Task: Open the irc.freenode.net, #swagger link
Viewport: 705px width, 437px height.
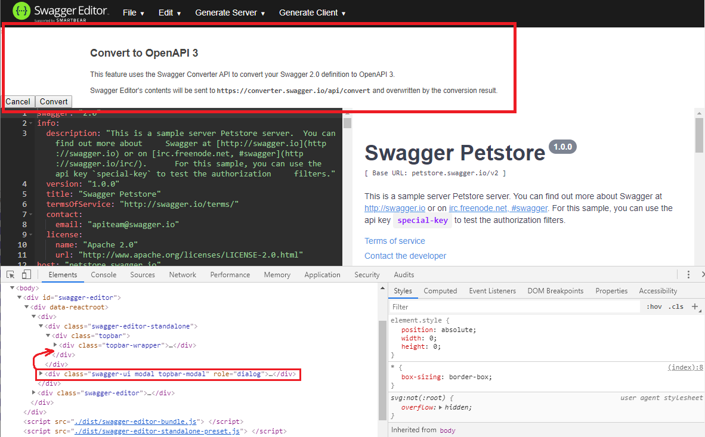Action: pyautogui.click(x=498, y=208)
